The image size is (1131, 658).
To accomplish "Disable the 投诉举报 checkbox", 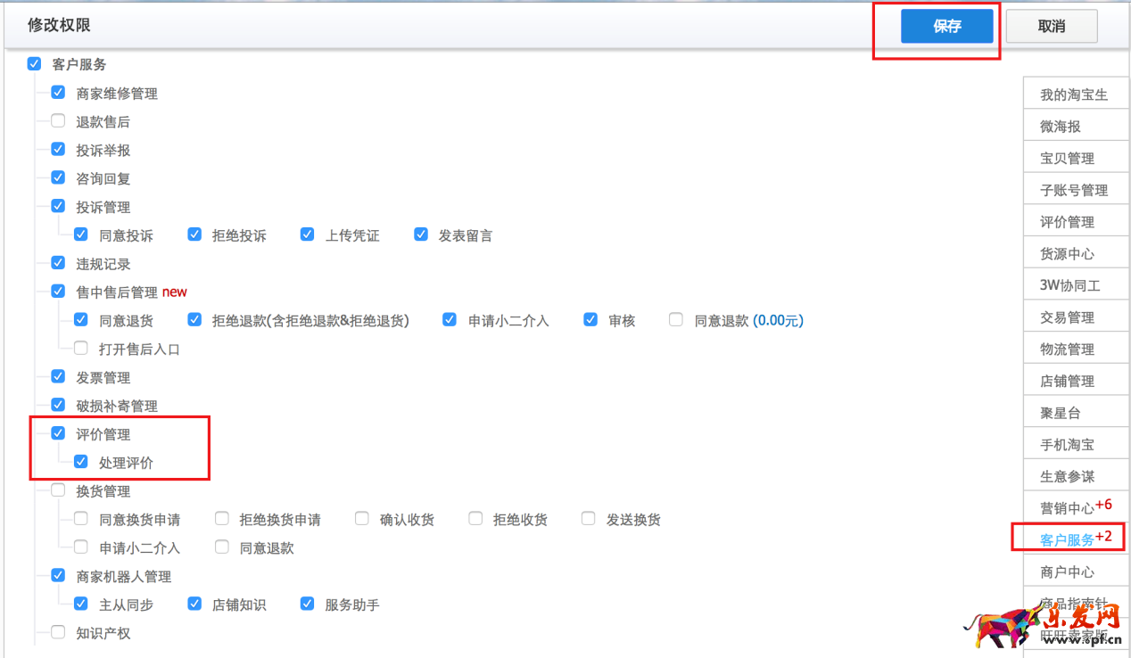I will (x=57, y=149).
